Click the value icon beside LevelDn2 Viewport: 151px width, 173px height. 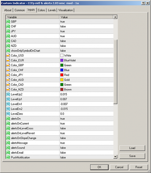8,109
